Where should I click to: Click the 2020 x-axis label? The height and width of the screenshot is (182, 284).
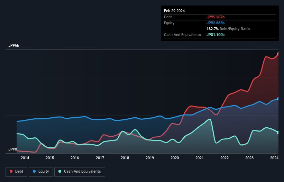(x=175, y=158)
